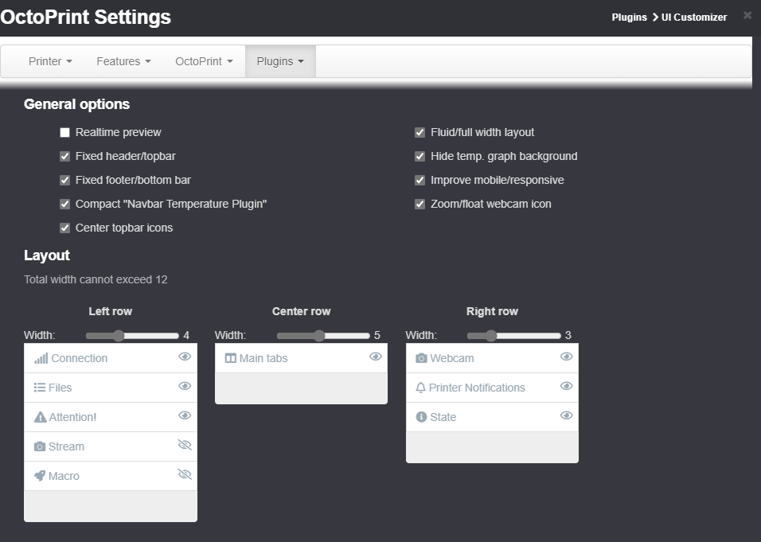
Task: Click the Printer Notifications bell icon
Action: (421, 388)
